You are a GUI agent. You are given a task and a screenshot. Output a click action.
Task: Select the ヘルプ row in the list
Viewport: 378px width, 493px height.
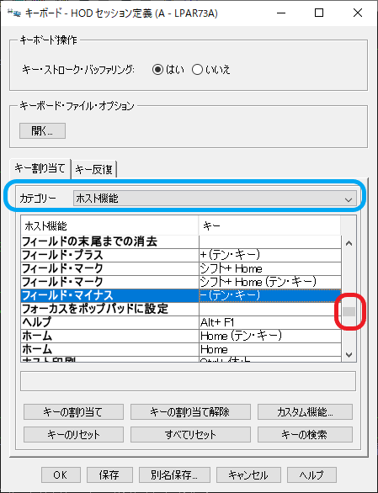tap(181, 322)
